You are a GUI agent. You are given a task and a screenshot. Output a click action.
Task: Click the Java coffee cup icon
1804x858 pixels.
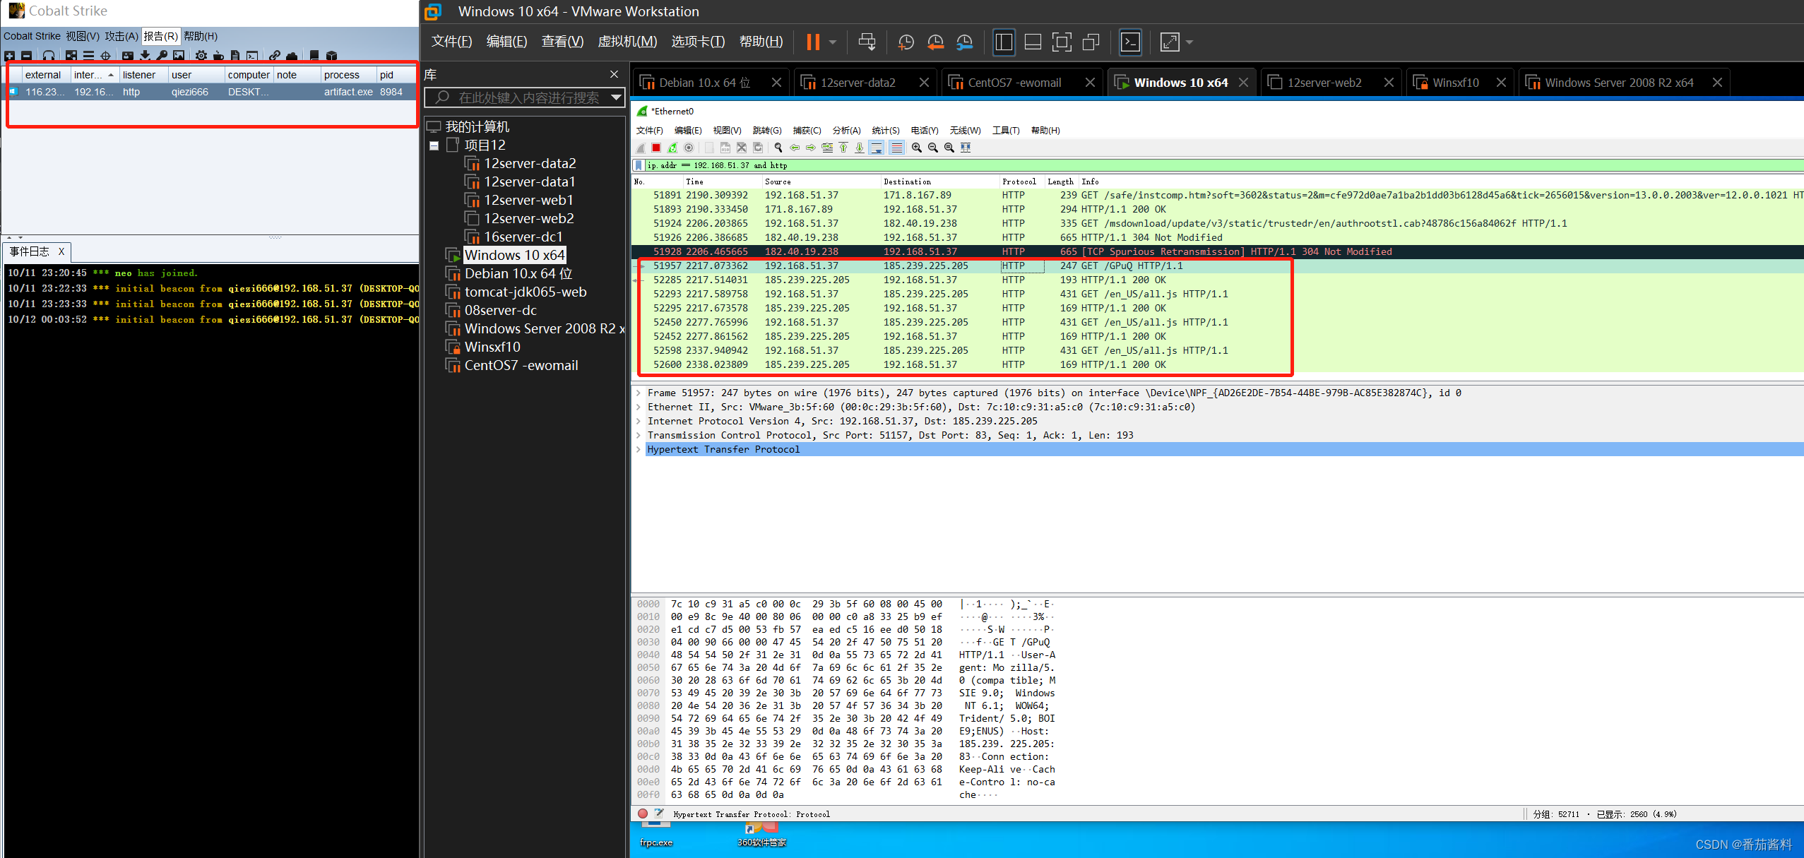click(x=218, y=56)
